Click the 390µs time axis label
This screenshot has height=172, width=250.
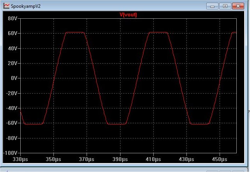120,159
